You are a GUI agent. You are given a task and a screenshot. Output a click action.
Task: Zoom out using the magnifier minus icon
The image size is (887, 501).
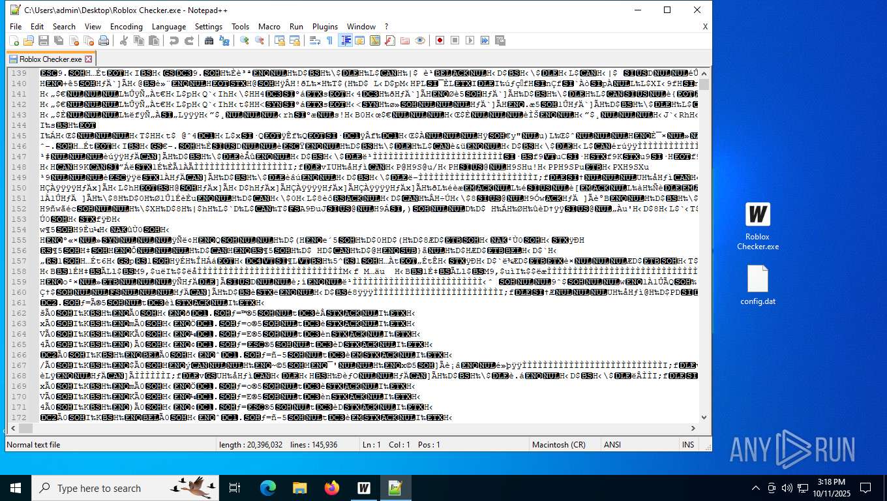point(260,40)
